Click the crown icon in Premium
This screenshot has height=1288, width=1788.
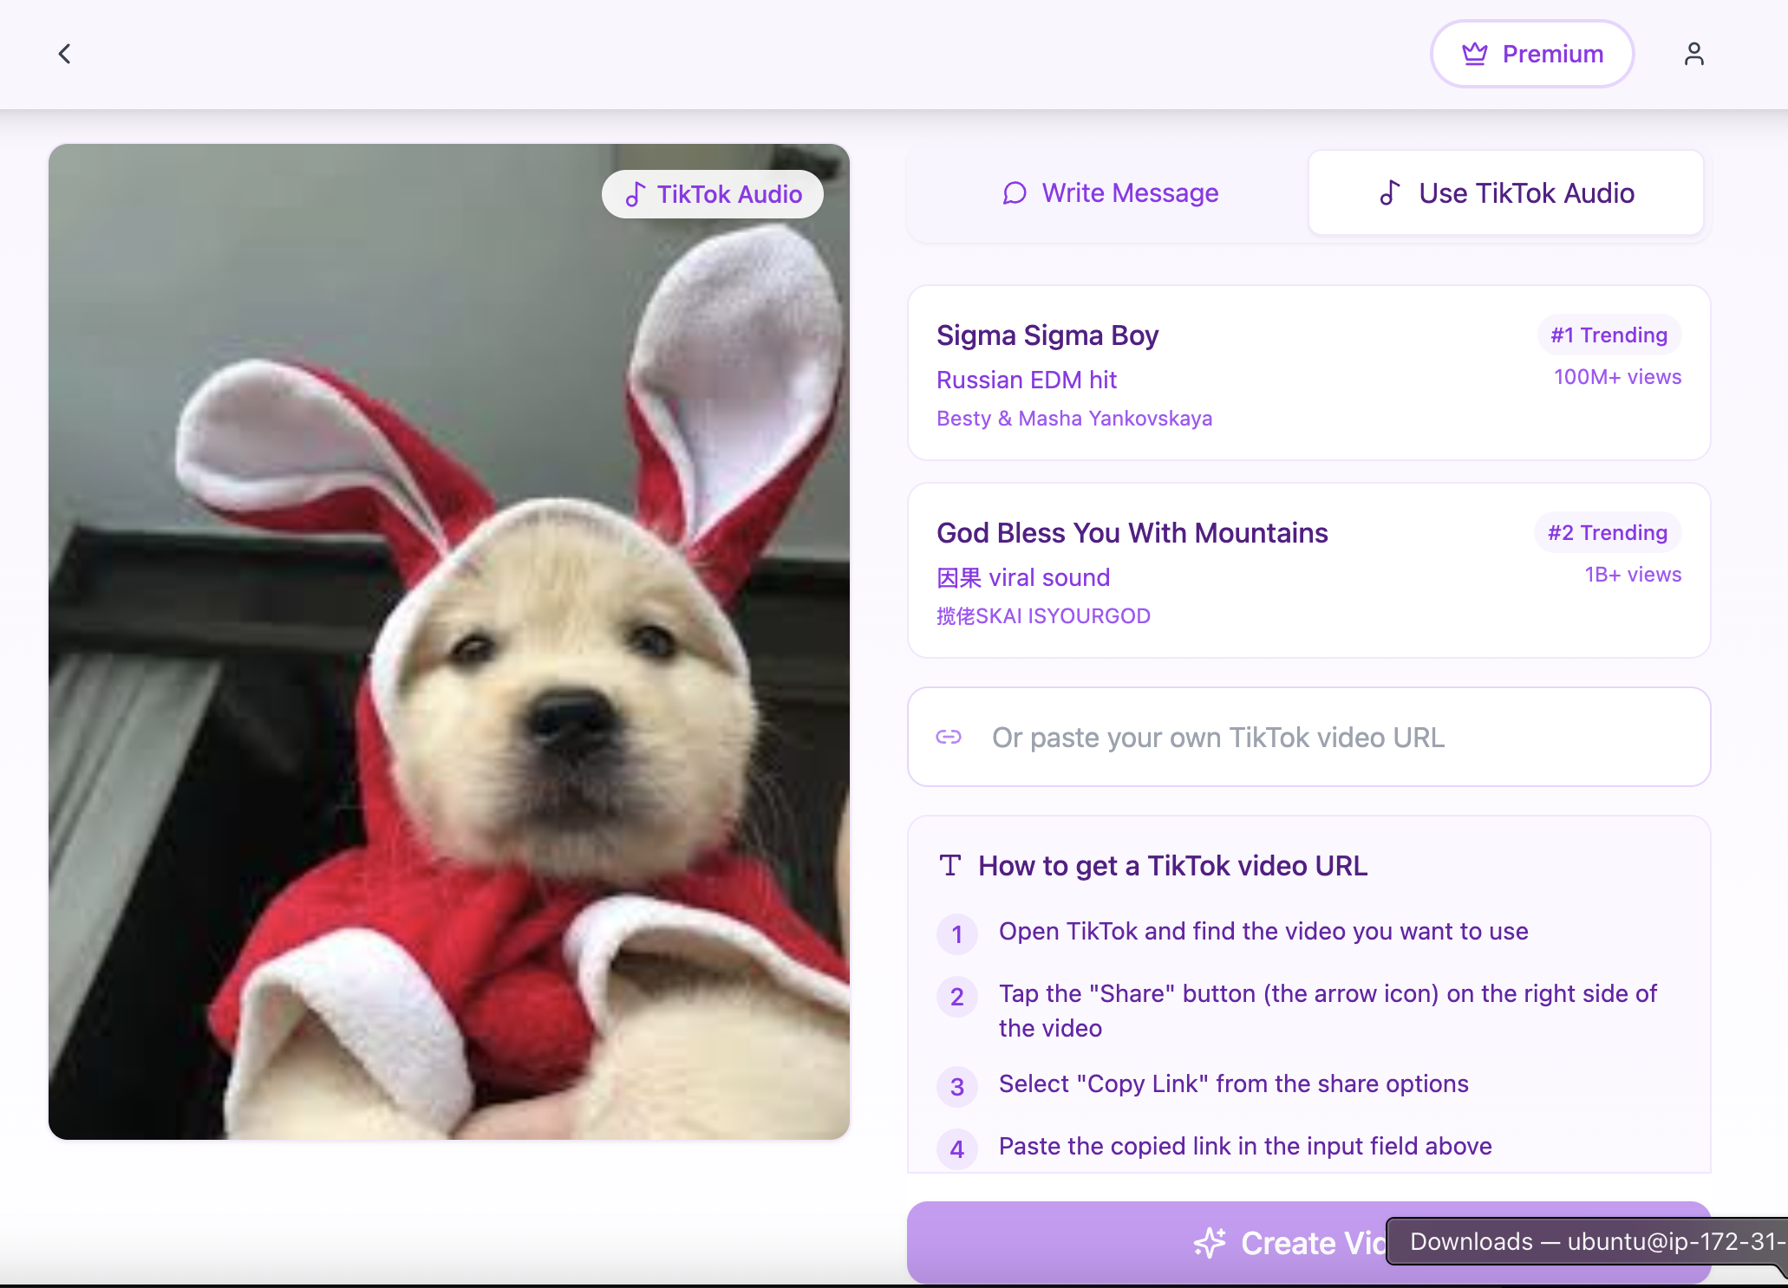pyautogui.click(x=1474, y=54)
